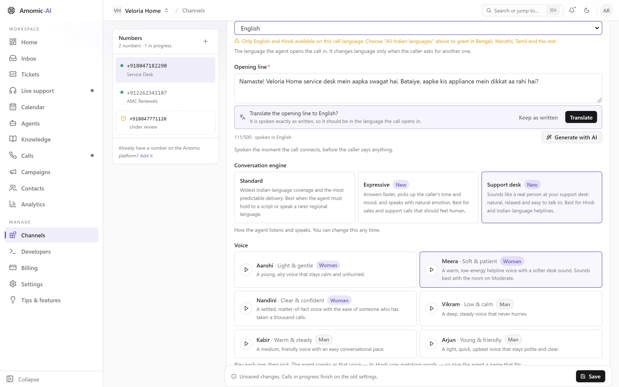Play the Arjun voice sample

click(431, 344)
